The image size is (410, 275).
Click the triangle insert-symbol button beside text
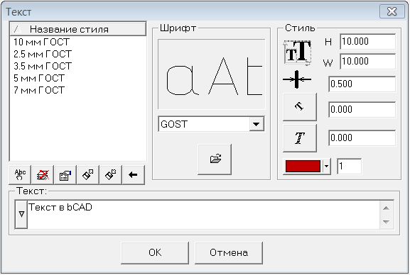point(21,215)
